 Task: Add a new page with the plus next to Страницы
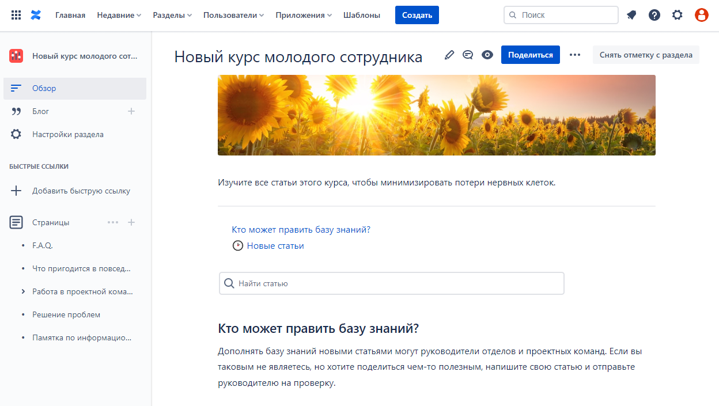(132, 222)
